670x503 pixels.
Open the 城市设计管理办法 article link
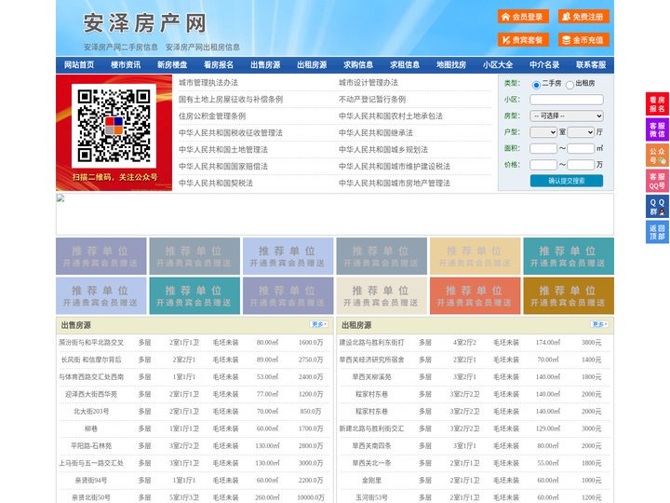368,83
